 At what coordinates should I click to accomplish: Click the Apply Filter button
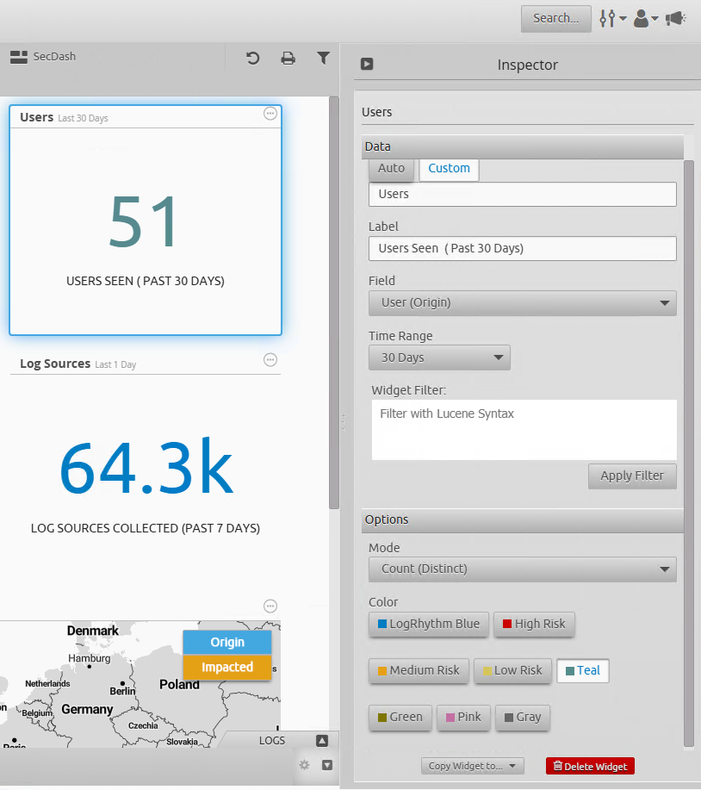(x=632, y=476)
